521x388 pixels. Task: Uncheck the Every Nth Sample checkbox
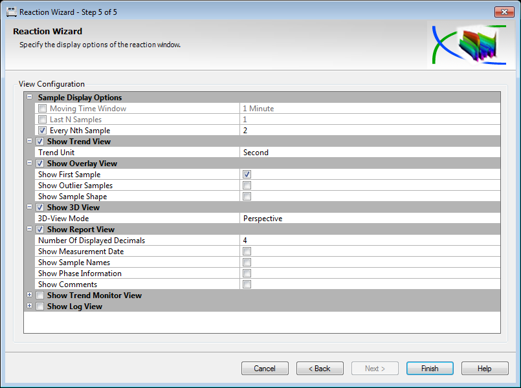pyautogui.click(x=42, y=131)
